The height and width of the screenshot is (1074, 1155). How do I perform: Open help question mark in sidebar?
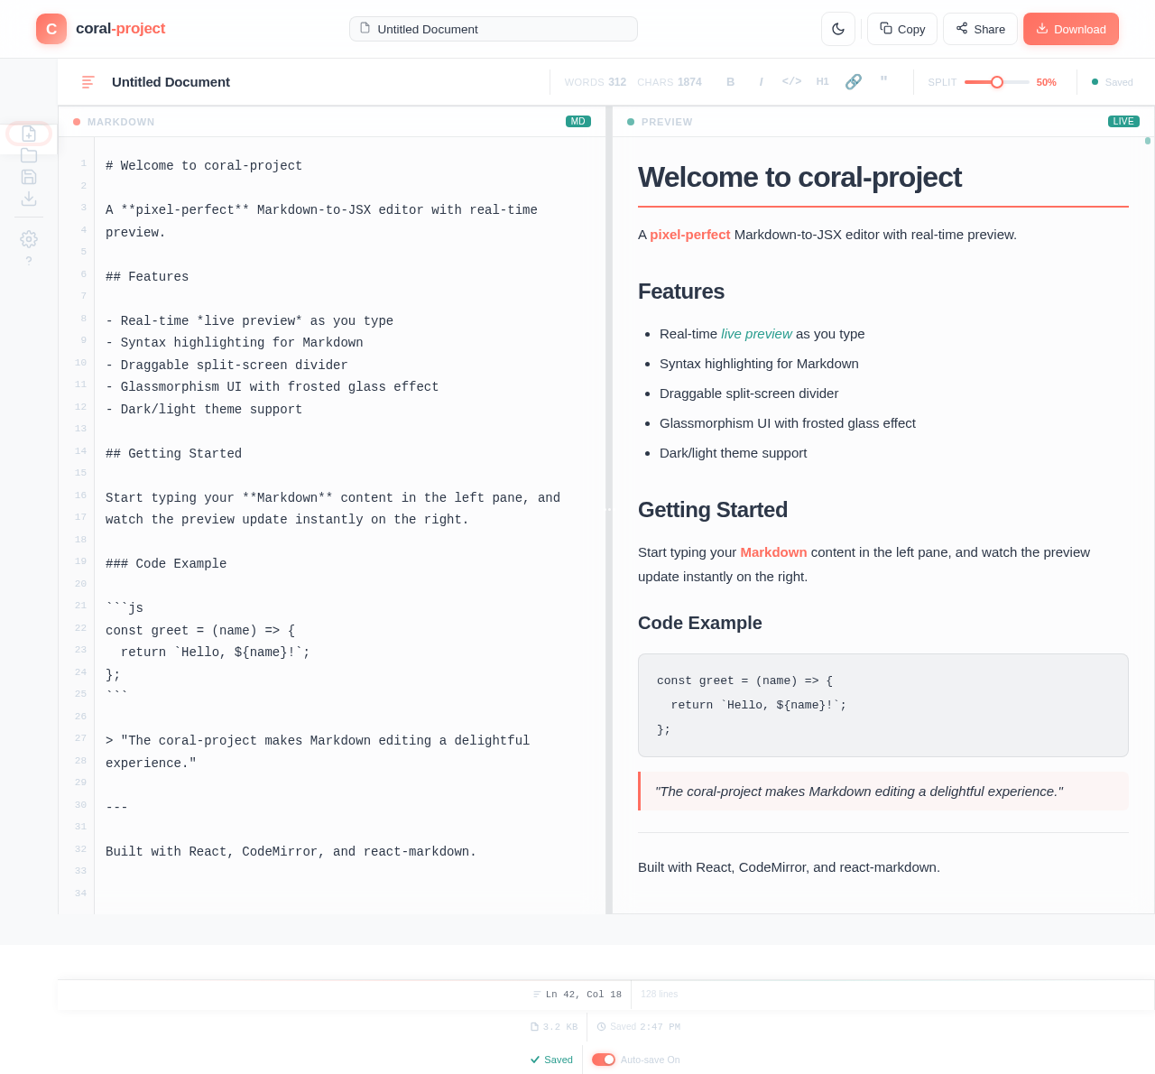click(x=29, y=261)
